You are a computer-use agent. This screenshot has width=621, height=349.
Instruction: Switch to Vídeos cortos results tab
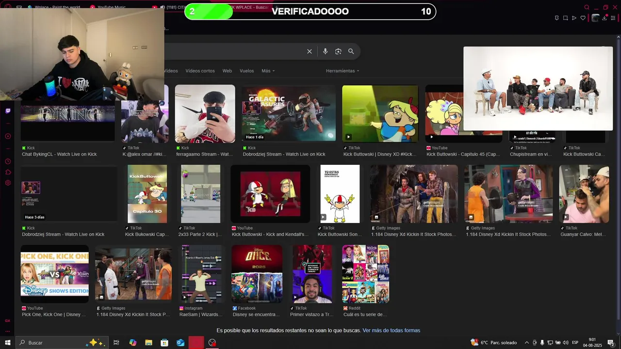(x=200, y=71)
